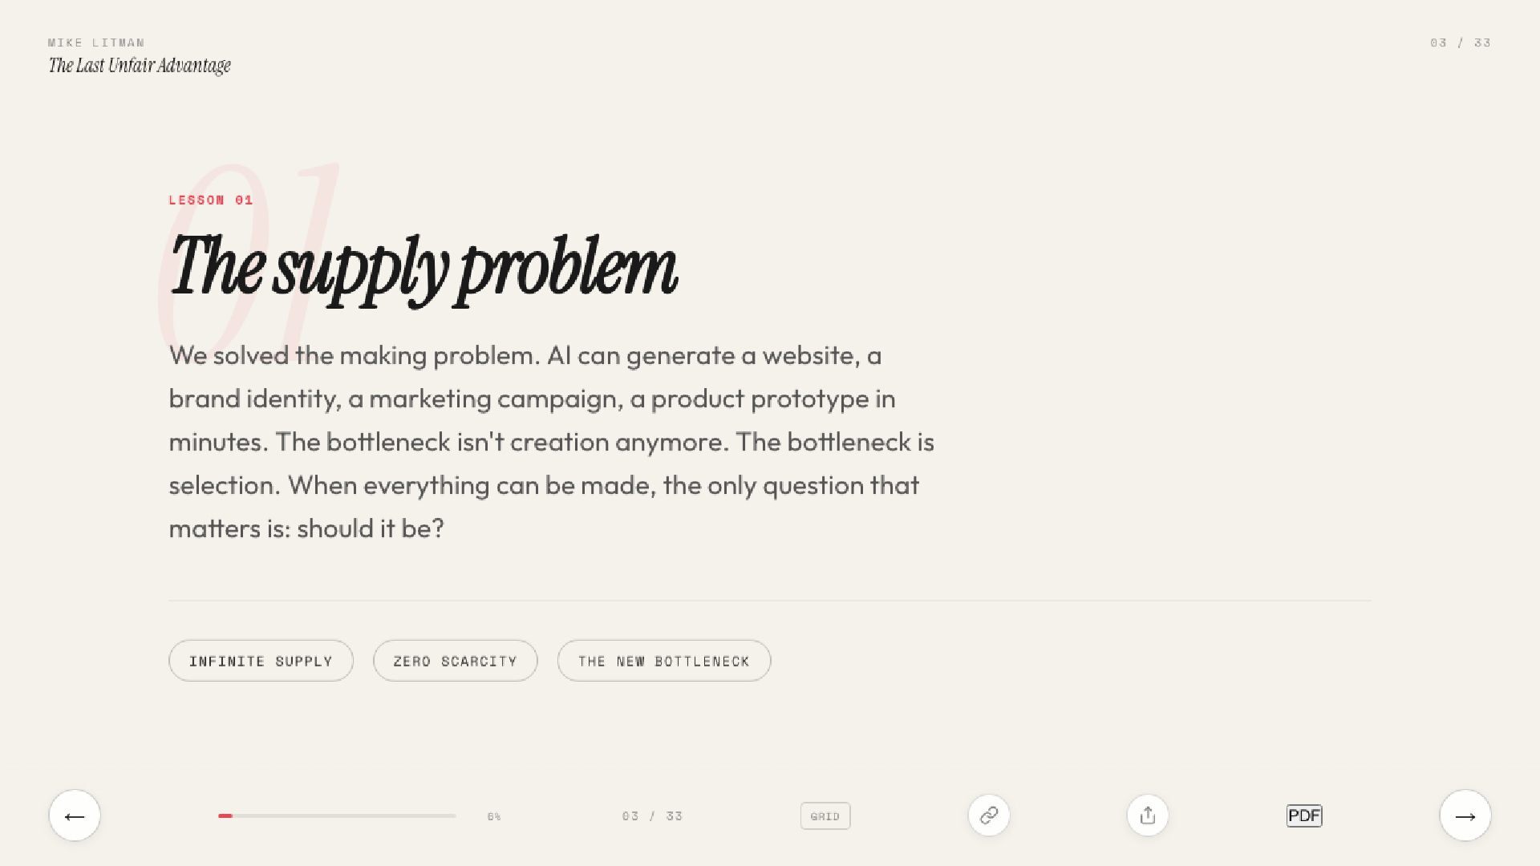The image size is (1540, 866).
Task: Click the 6% progress percentage
Action: tap(494, 816)
